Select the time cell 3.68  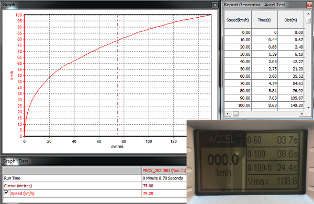click(264, 76)
